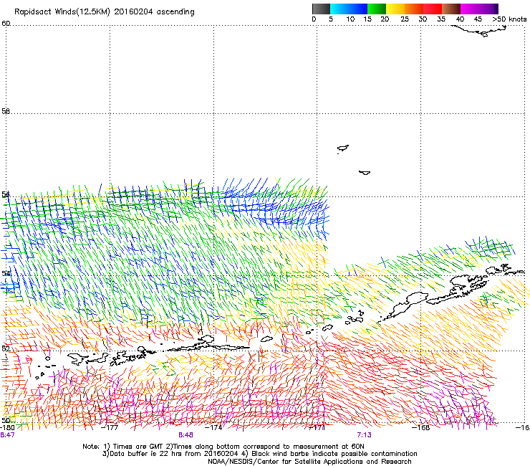530x466 pixels.
Task: Click the longitude label "-174"
Action: point(213,427)
